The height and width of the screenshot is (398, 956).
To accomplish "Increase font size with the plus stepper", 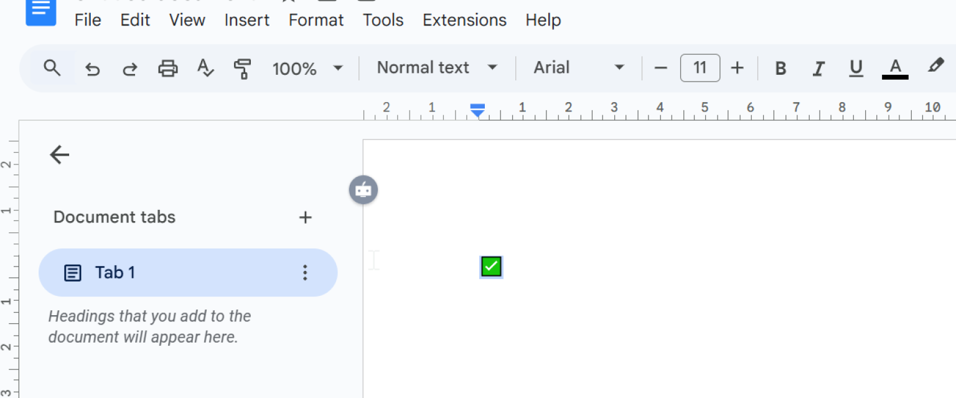I will point(737,68).
